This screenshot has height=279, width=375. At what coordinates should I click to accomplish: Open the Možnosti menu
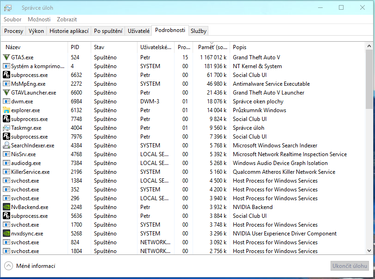pyautogui.click(x=39, y=19)
